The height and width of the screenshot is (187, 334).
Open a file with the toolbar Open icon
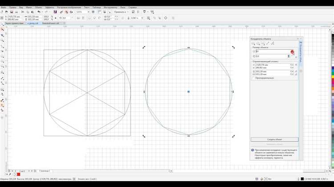click(x=7, y=12)
